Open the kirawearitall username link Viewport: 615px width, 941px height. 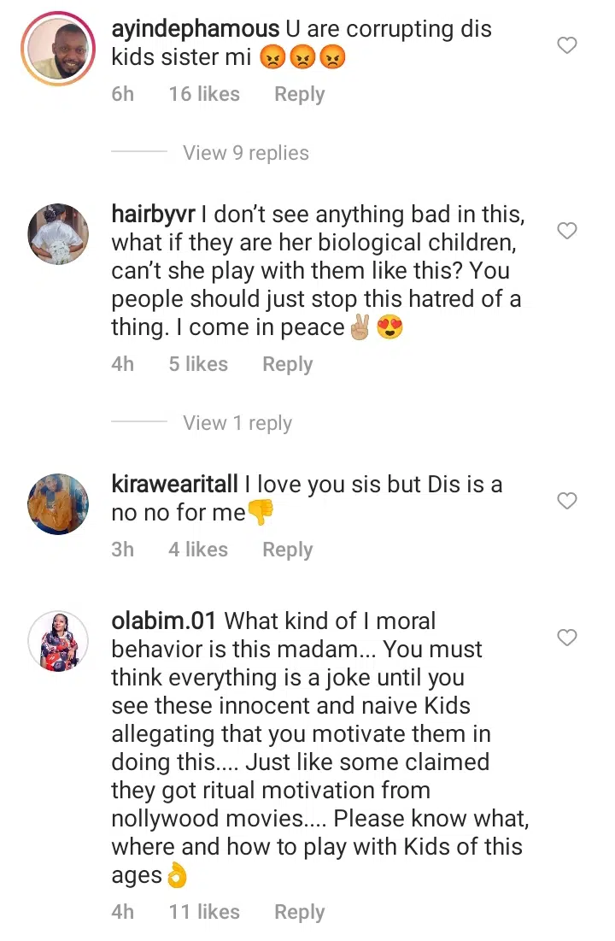click(x=174, y=485)
